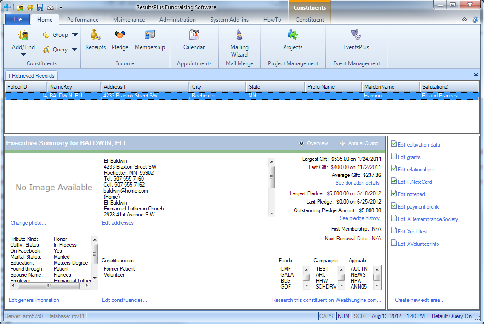Click the ResultsPlus application logo icon
The height and width of the screenshot is (324, 484).
tap(7, 7)
